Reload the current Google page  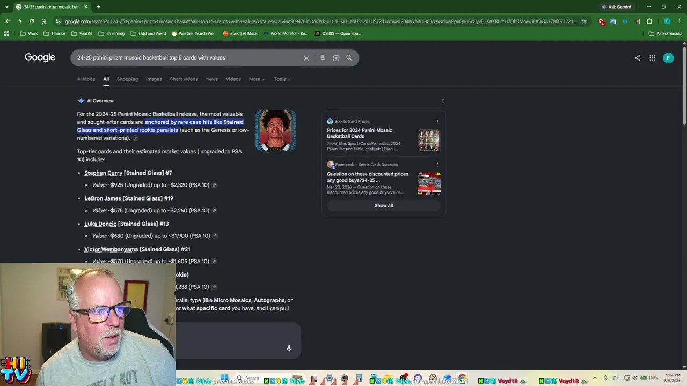32,21
